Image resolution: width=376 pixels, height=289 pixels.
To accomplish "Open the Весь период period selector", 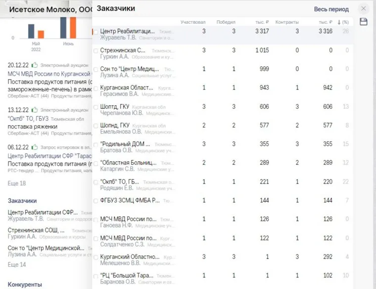I will [331, 9].
